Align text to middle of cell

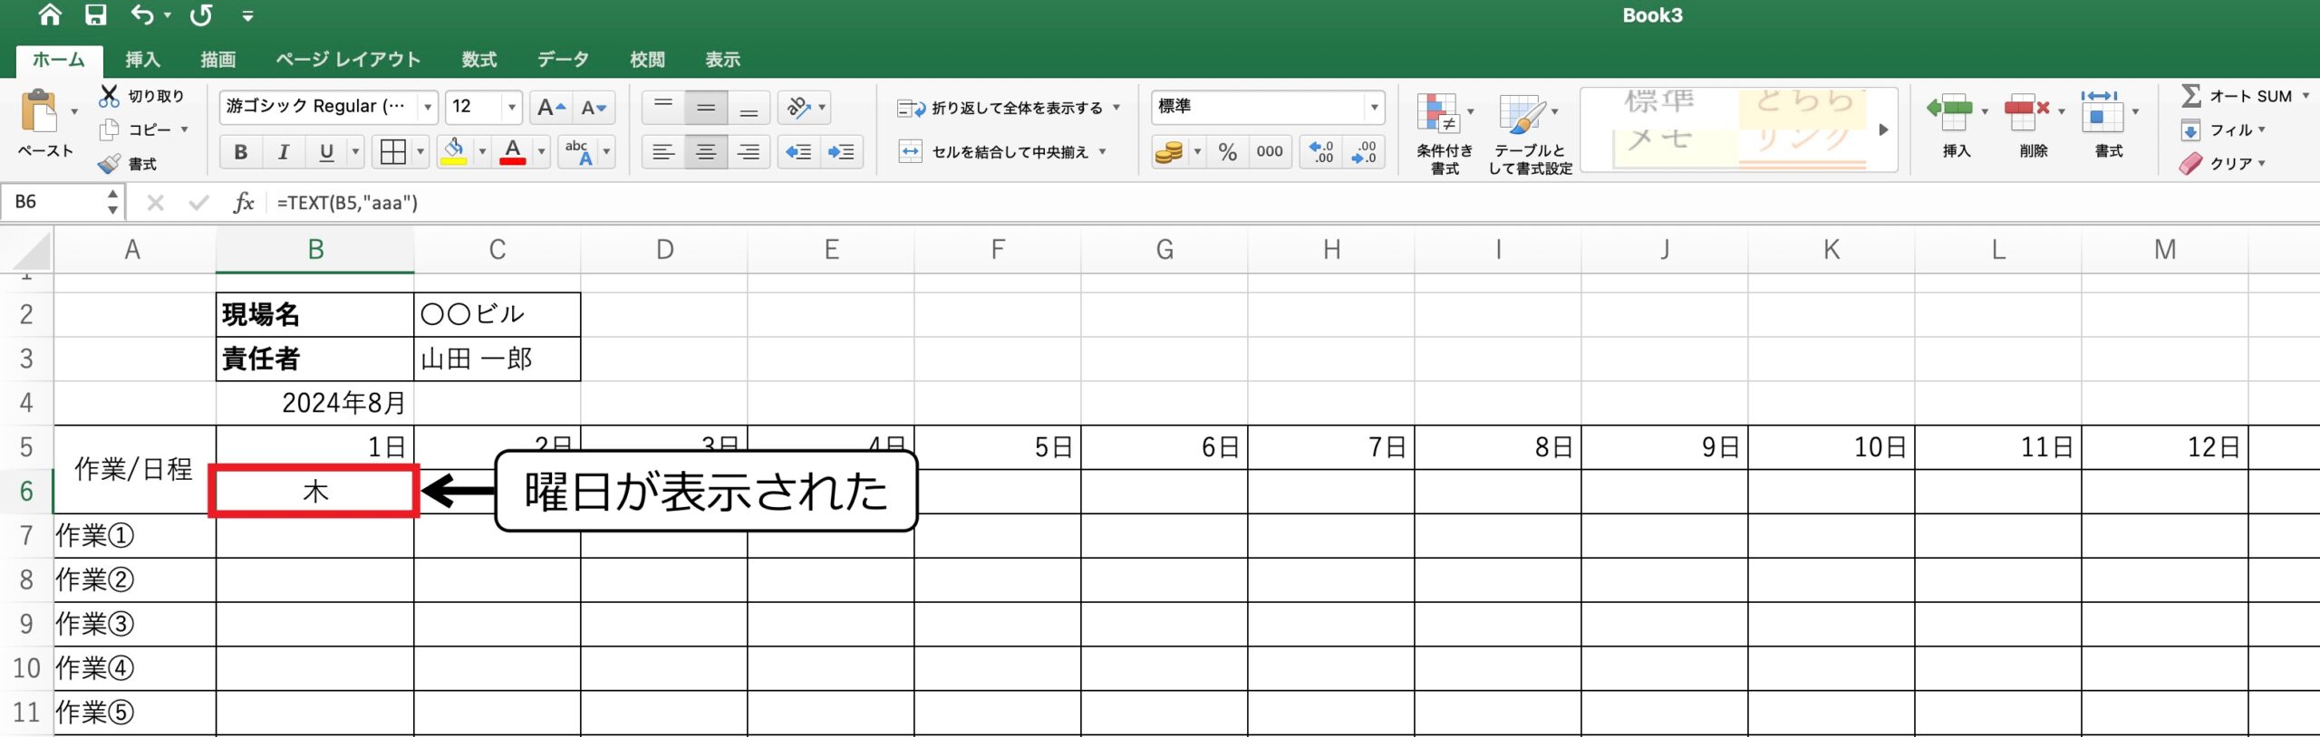pyautogui.click(x=706, y=107)
